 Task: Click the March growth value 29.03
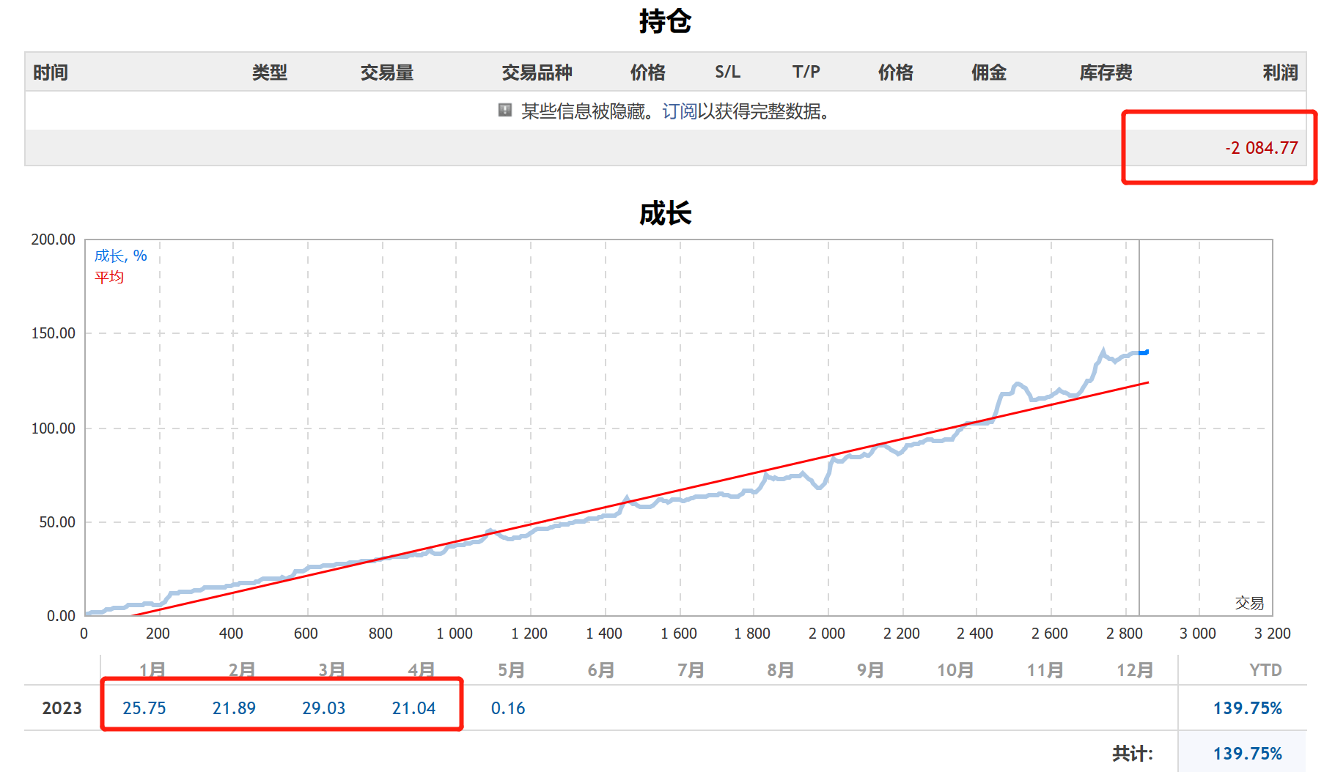[323, 708]
